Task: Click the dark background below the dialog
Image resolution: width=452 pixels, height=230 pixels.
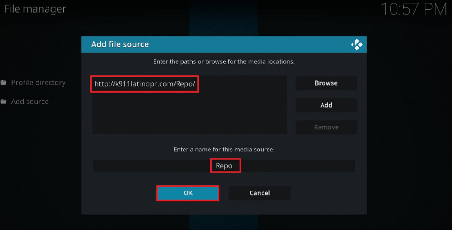Action: [301, 222]
